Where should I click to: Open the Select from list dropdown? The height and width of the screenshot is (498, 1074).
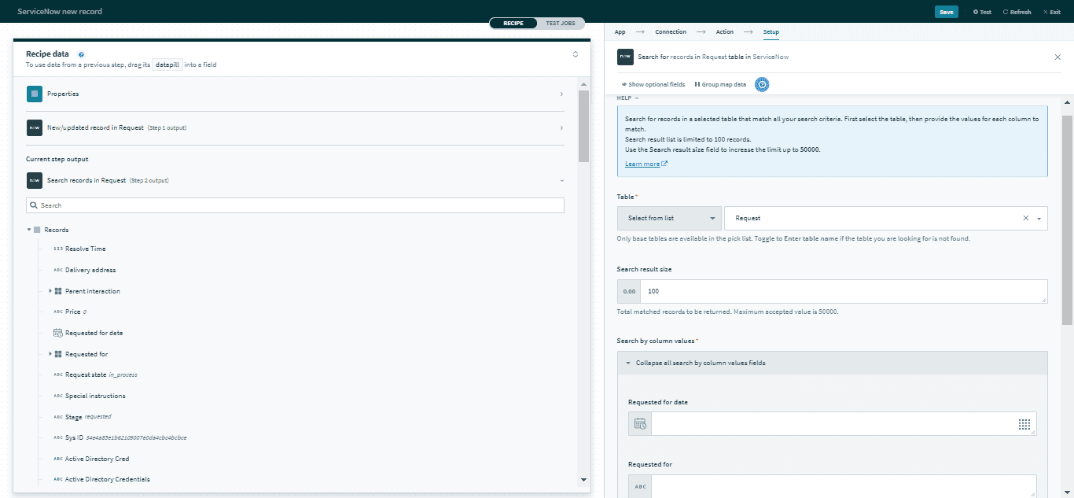(x=669, y=218)
